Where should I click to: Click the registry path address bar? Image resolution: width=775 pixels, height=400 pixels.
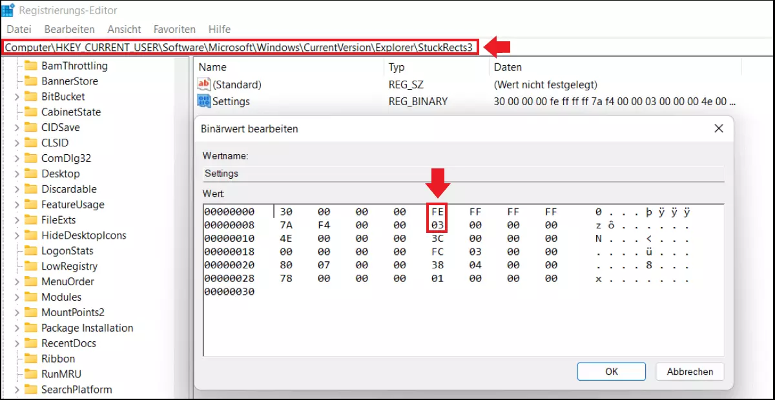tap(240, 47)
